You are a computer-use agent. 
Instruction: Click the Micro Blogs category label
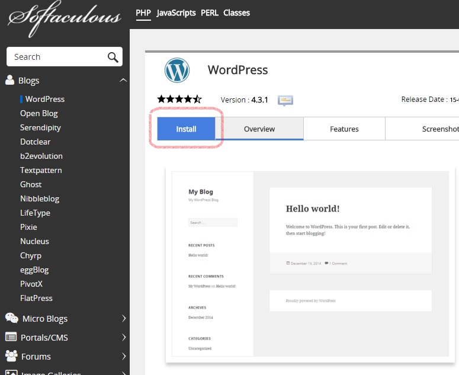click(x=45, y=319)
